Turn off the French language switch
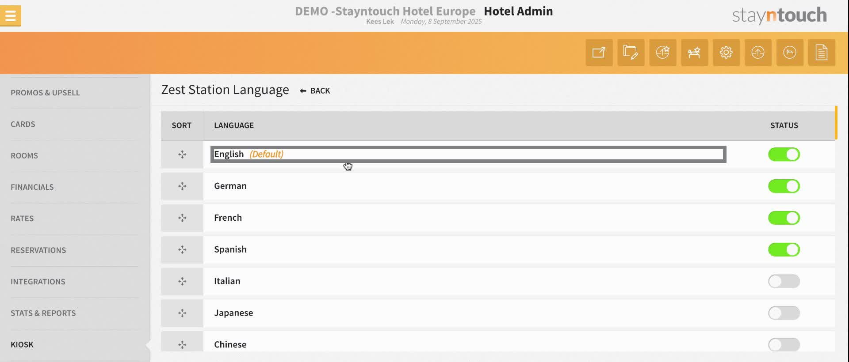849x362 pixels. (x=784, y=218)
